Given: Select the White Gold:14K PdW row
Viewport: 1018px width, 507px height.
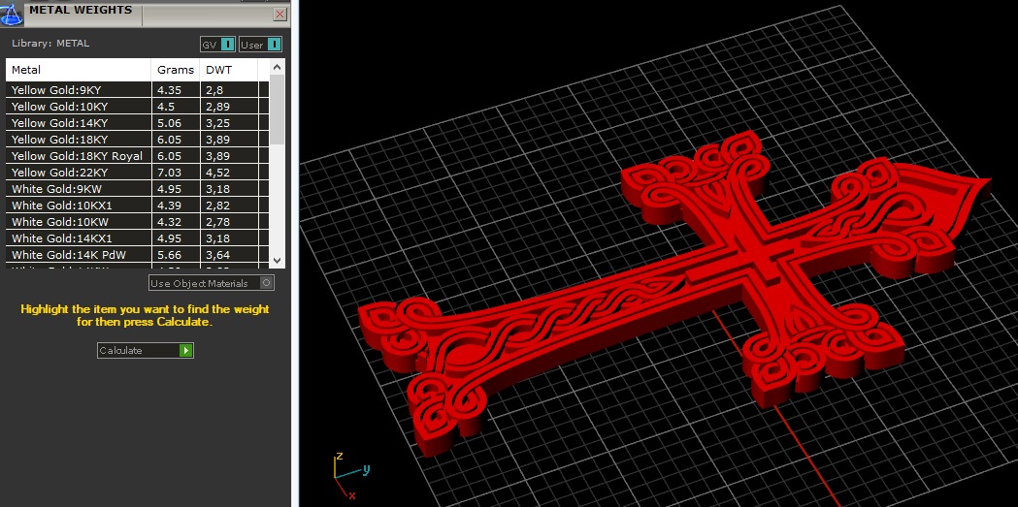Looking at the screenshot, I should pyautogui.click(x=137, y=256).
